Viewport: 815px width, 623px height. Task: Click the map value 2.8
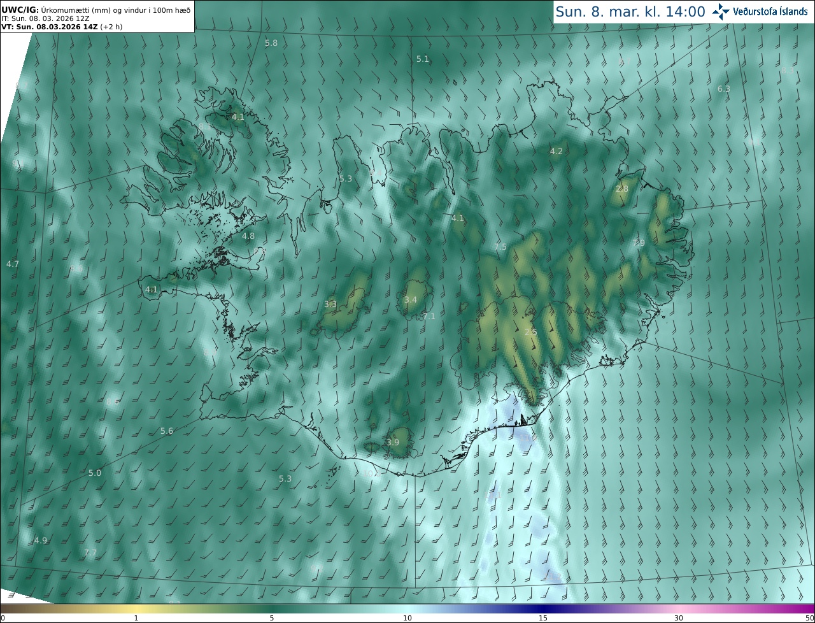coord(622,189)
